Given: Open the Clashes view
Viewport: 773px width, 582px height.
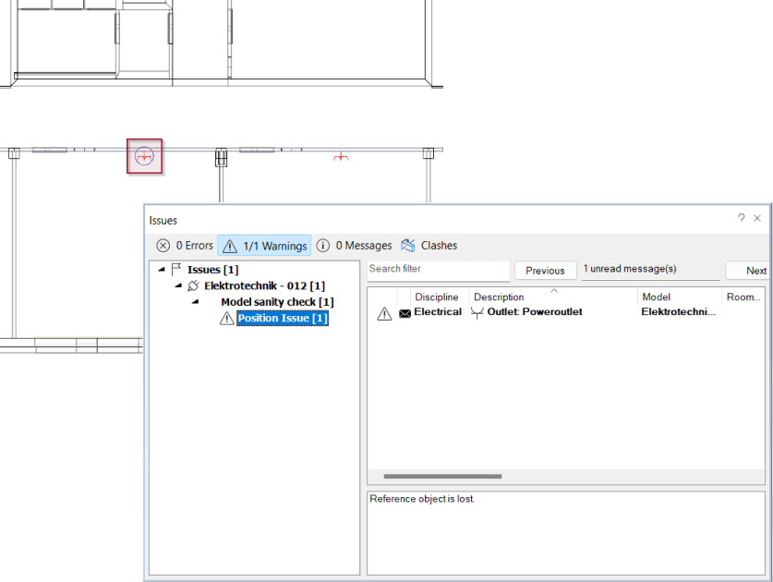Looking at the screenshot, I should [x=429, y=246].
